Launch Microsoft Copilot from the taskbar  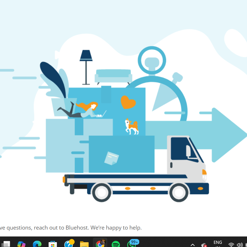(x=21, y=244)
